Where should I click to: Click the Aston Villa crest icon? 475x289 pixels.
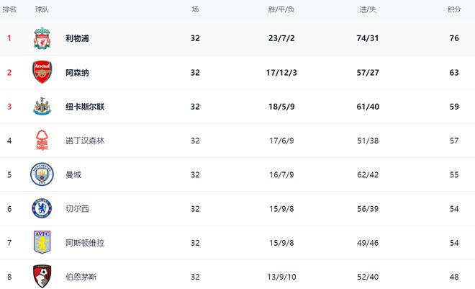(42, 243)
